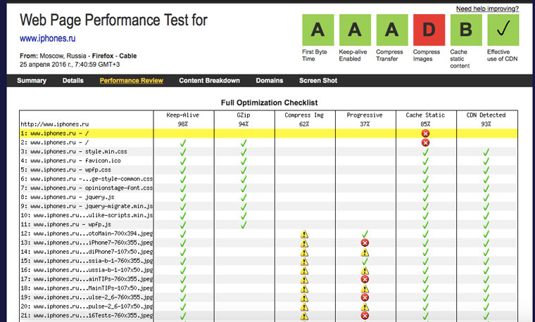Open the Details tab

click(x=73, y=81)
